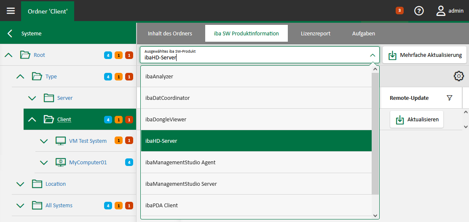469x222 pixels.
Task: Click the Root folder icon
Action: click(x=25, y=55)
